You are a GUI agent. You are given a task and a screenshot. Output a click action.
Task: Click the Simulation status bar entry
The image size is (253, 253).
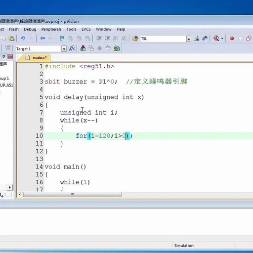coord(184,246)
